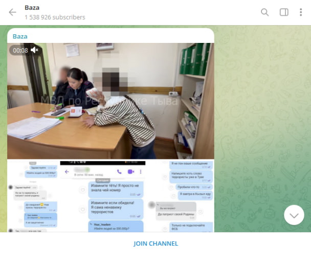
Task: Click the green binders on the office shelf
Action: pyautogui.click(x=196, y=59)
